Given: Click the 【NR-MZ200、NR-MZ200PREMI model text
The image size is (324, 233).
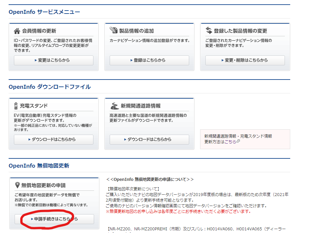Looking at the screenshot, I should pos(196,229).
